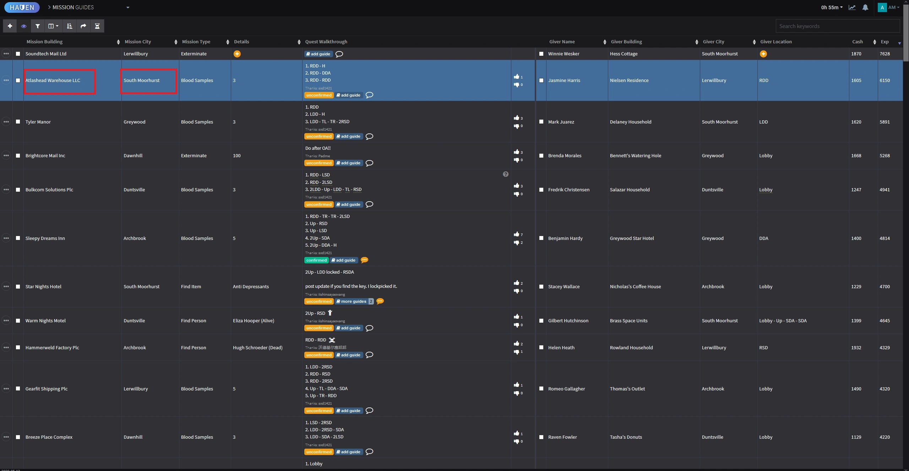
Task: Click the plus add-entry toolbar button
Action: coord(10,26)
